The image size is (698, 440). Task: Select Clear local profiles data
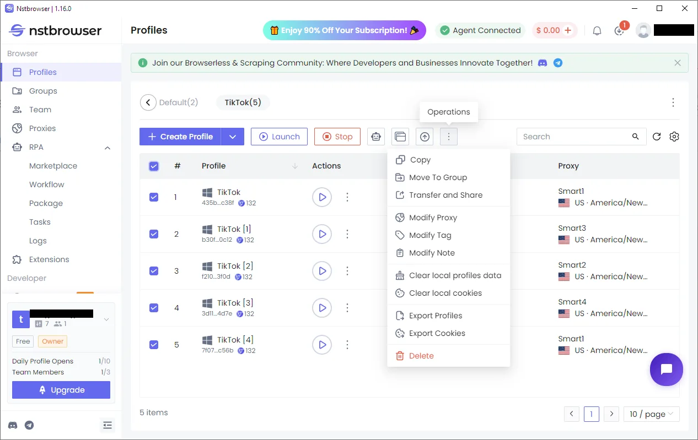[448, 275]
